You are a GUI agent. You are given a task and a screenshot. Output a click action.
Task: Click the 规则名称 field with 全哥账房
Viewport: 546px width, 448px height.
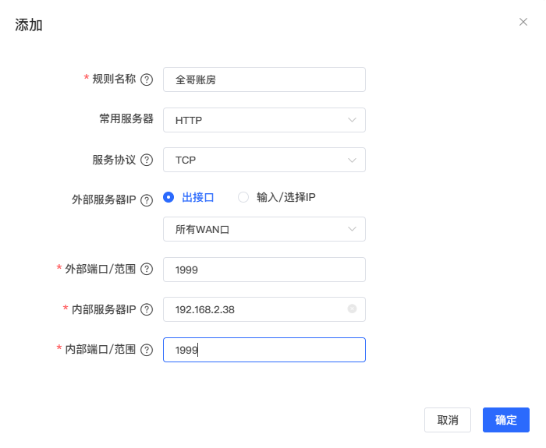pos(264,79)
